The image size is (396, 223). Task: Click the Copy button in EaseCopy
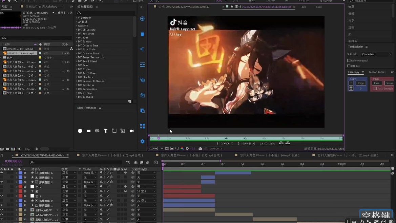pos(361,83)
